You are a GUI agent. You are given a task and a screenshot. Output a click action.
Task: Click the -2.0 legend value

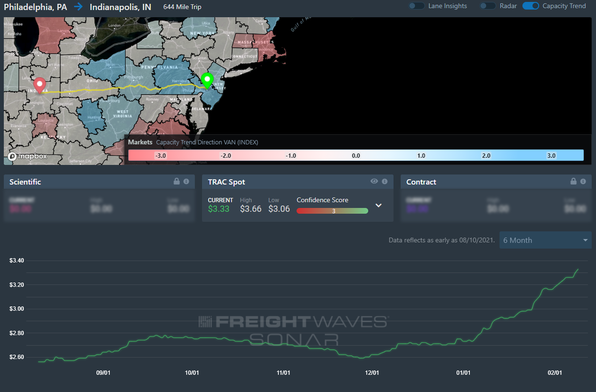[226, 156]
